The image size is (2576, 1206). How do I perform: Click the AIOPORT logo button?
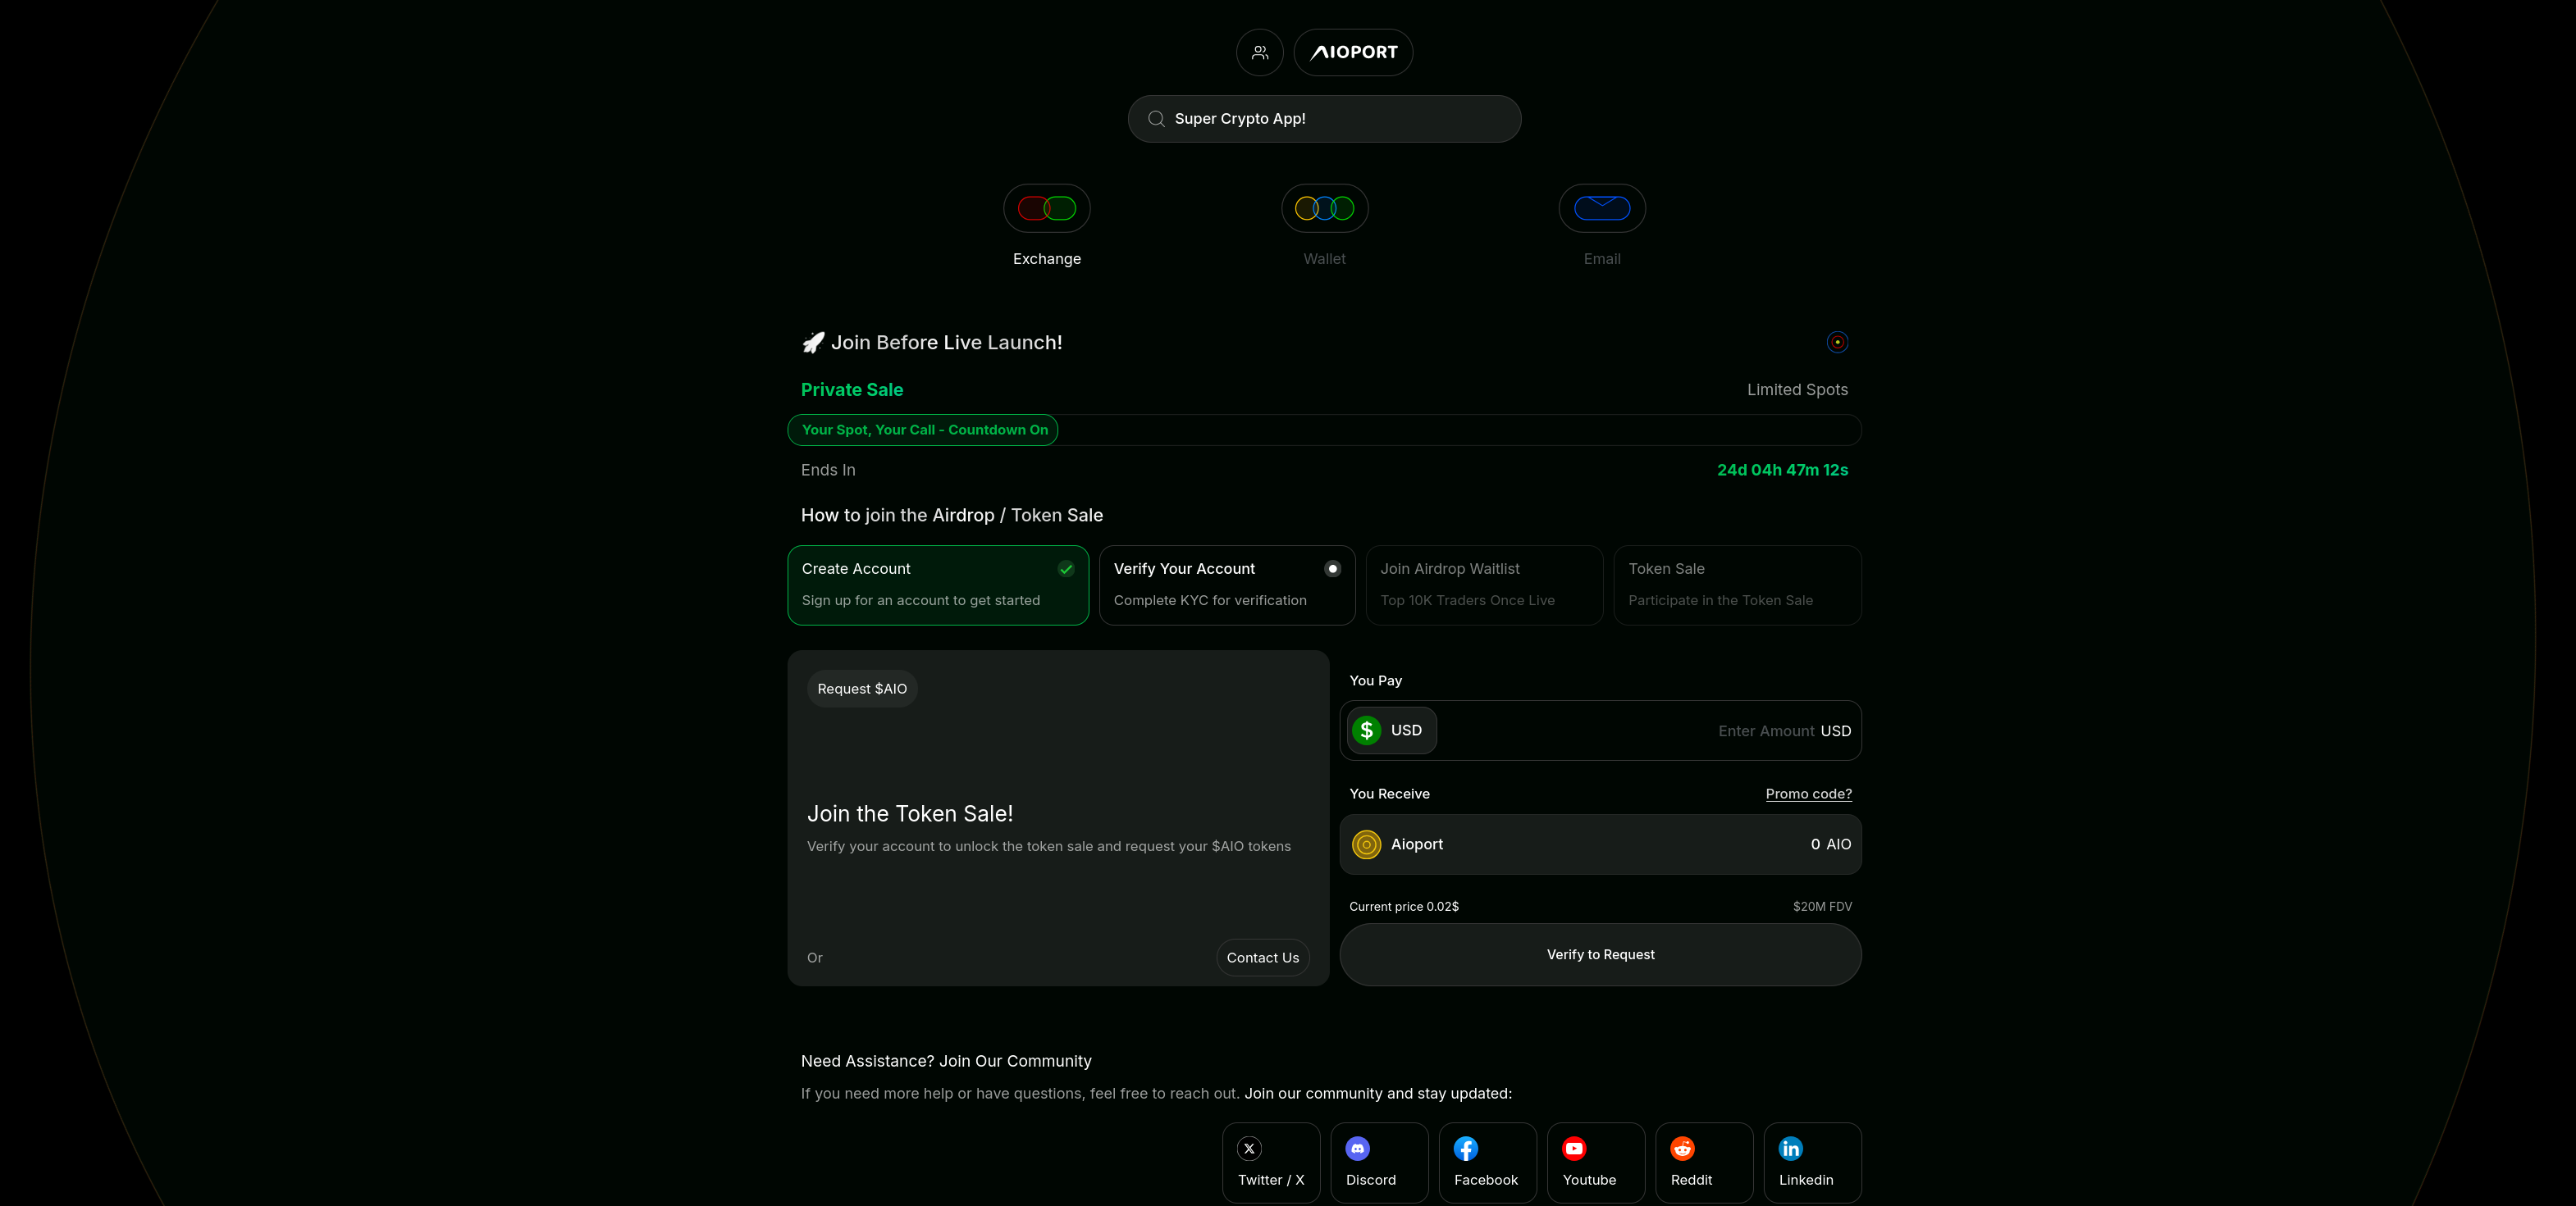click(x=1353, y=52)
